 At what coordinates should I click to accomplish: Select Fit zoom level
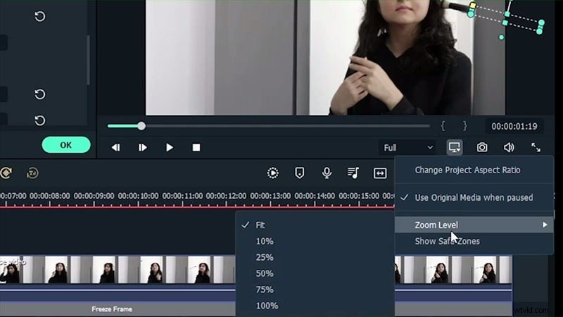coord(260,225)
